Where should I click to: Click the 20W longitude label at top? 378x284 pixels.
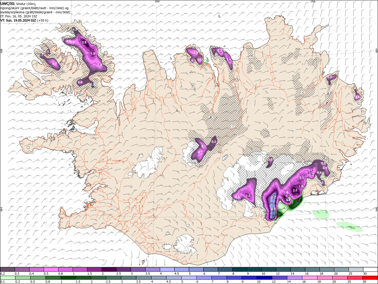[x=157, y=1]
